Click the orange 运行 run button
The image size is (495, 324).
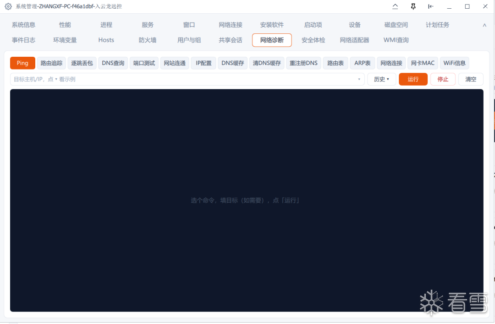(x=413, y=79)
